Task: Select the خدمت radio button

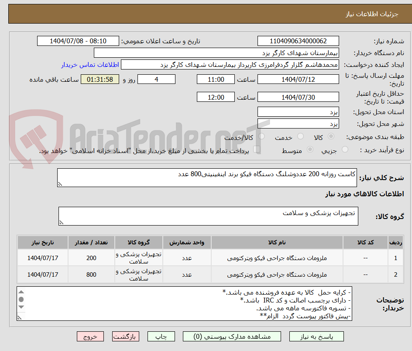Action: 300,137
